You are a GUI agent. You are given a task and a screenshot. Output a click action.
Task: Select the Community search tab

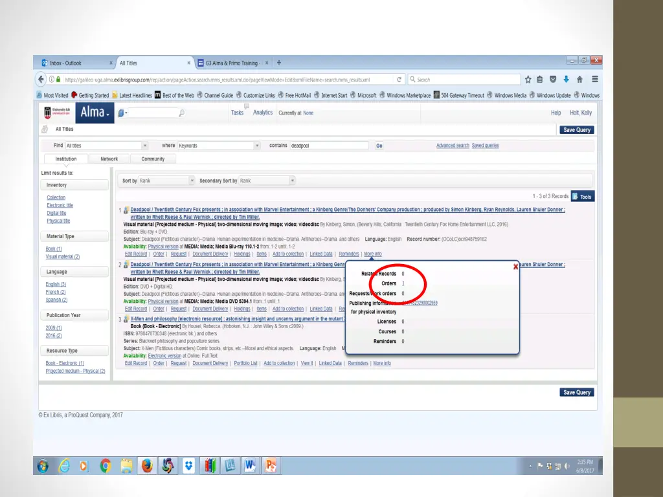pyautogui.click(x=153, y=159)
